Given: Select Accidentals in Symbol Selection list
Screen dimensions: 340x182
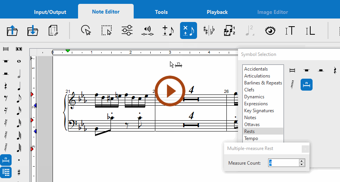Looking at the screenshot, I should coord(257,69).
